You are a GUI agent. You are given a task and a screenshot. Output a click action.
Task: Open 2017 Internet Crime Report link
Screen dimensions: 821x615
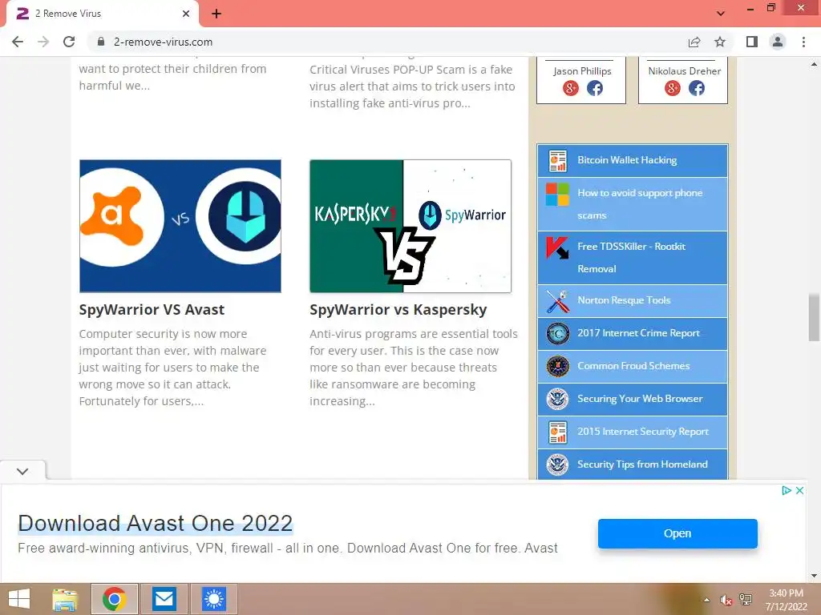(x=638, y=333)
